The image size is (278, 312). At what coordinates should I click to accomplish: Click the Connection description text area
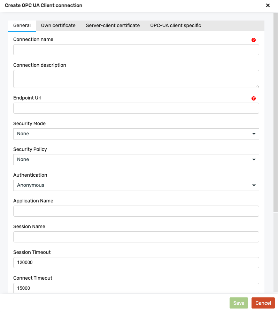pos(136,79)
